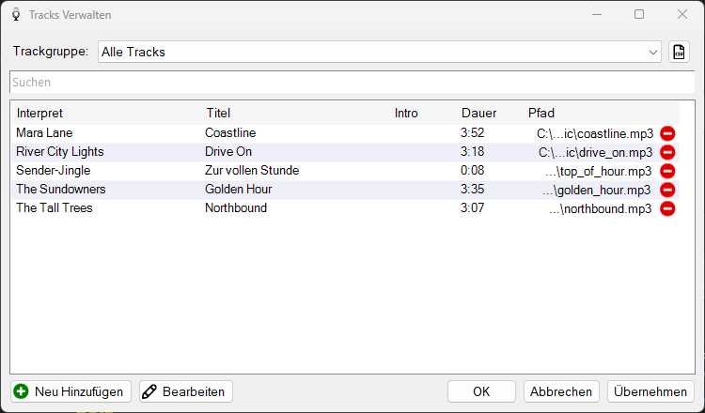705x413 pixels.
Task: Remove the Coastline track via red icon
Action: click(x=667, y=133)
